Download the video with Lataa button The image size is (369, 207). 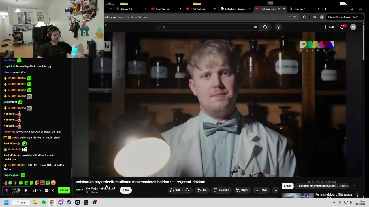(261, 190)
